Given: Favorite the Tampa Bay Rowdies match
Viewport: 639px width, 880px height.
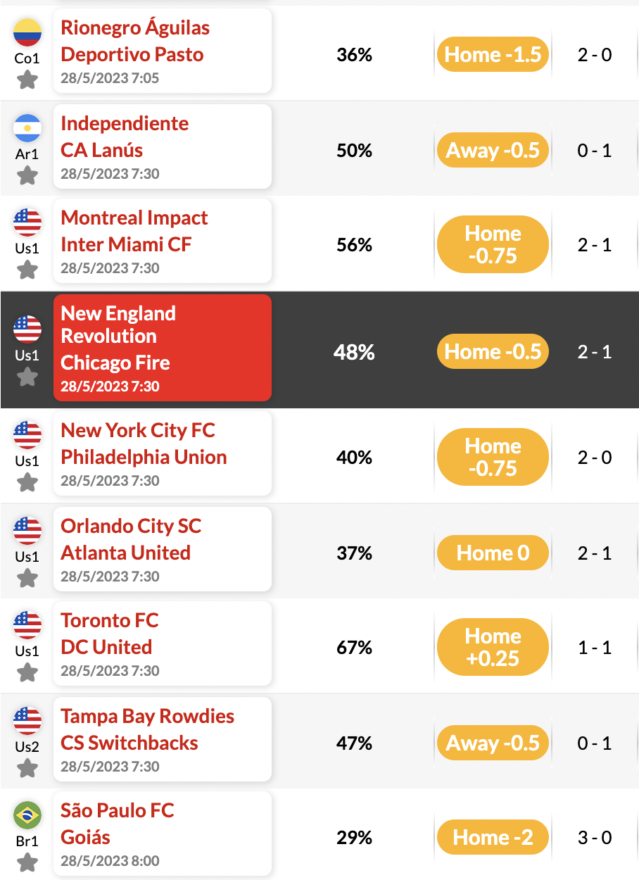Looking at the screenshot, I should [27, 768].
